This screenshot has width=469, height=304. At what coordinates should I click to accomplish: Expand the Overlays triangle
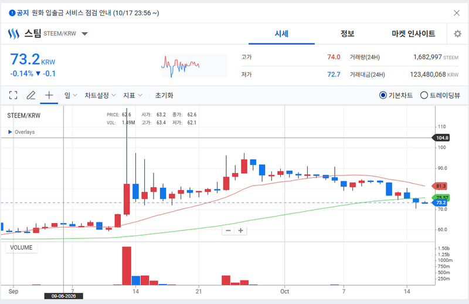point(10,132)
